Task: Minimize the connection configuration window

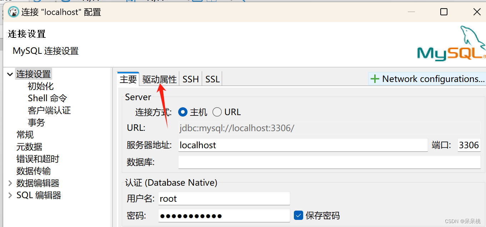Action: click(411, 12)
